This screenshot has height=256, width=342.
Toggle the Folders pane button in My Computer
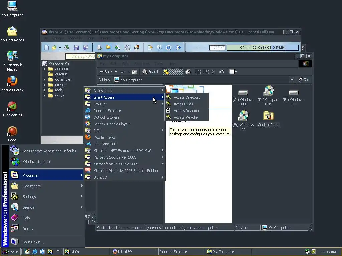tap(173, 72)
